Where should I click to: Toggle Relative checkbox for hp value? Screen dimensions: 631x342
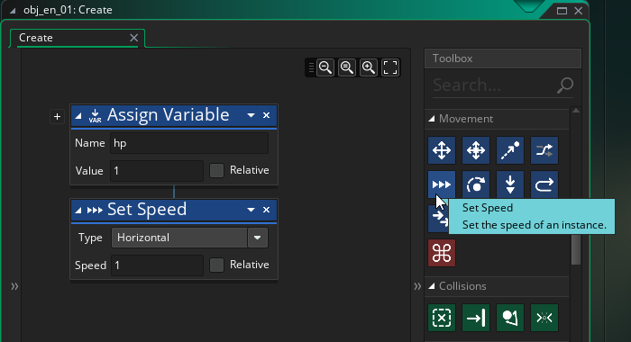click(x=216, y=170)
